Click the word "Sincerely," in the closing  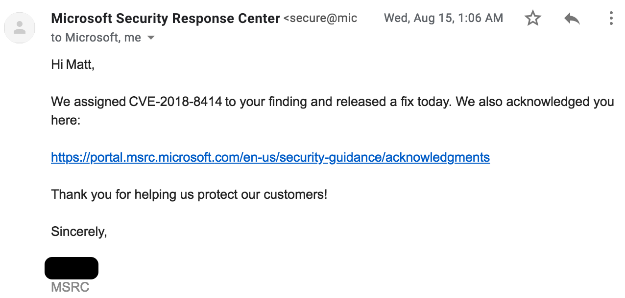coord(79,232)
